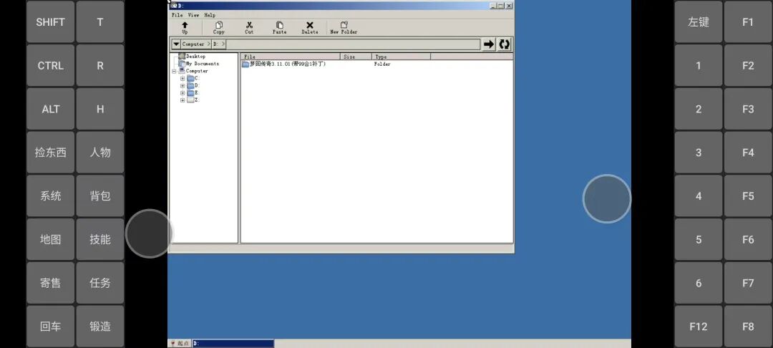Open the address bar history dropdown

[176, 44]
